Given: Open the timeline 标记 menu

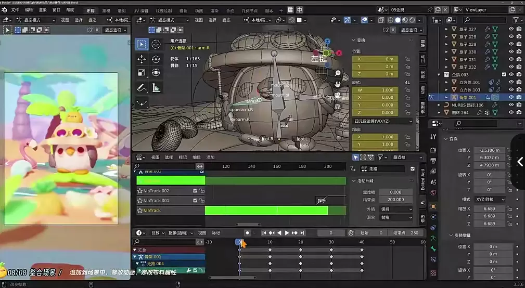Looking at the screenshot, I should coord(216,233).
